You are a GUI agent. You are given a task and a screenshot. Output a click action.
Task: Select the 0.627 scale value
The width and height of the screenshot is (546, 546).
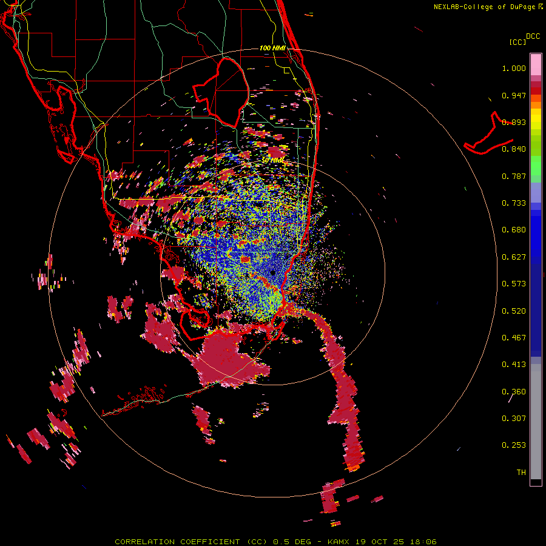pos(514,257)
